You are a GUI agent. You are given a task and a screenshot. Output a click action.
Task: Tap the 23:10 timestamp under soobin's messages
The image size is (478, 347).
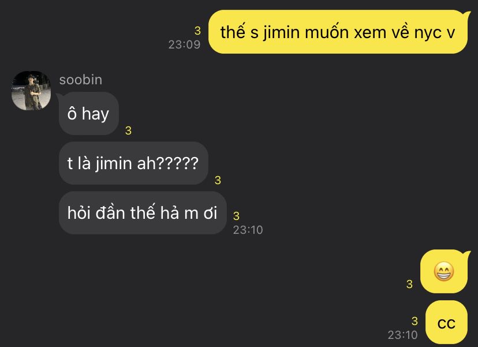coord(248,230)
